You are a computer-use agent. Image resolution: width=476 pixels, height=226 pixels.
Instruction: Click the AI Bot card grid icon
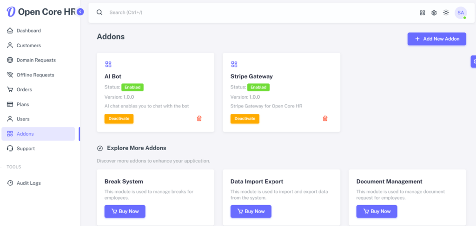coord(108,64)
